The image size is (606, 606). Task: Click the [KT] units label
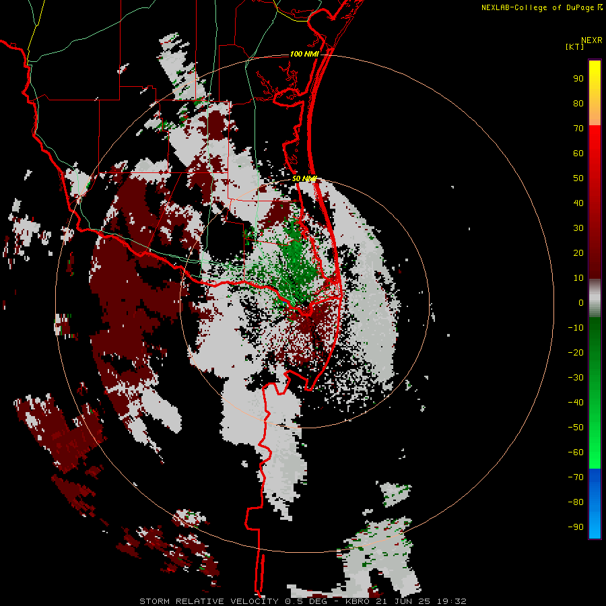point(575,46)
